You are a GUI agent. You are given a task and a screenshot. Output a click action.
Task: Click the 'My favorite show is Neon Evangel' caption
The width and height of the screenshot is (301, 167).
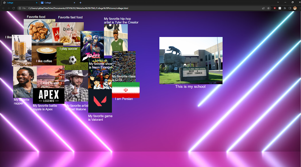click(x=100, y=65)
